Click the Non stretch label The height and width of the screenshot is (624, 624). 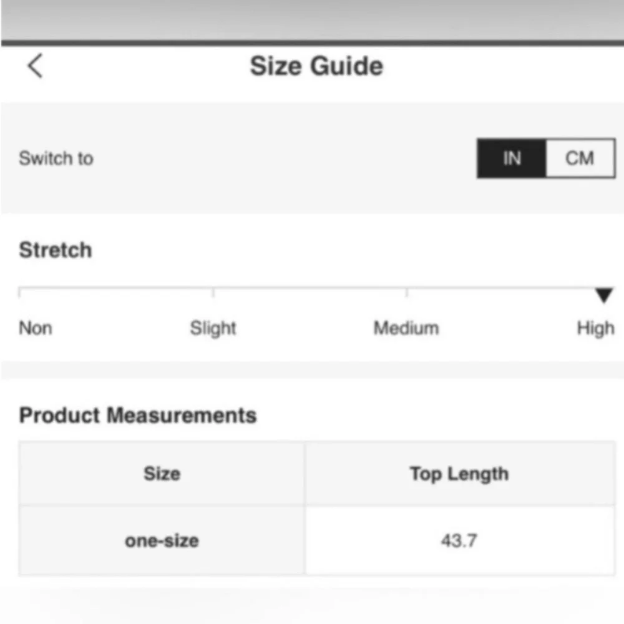pyautogui.click(x=36, y=328)
